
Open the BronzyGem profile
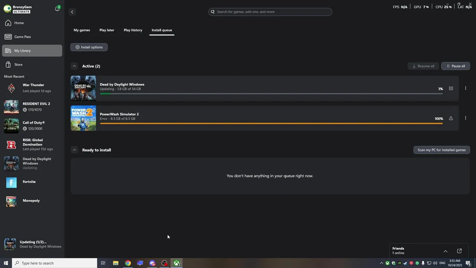pos(18,9)
